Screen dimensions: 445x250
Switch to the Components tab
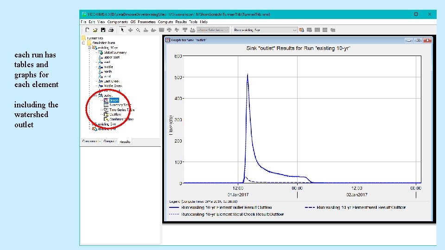pos(91,141)
